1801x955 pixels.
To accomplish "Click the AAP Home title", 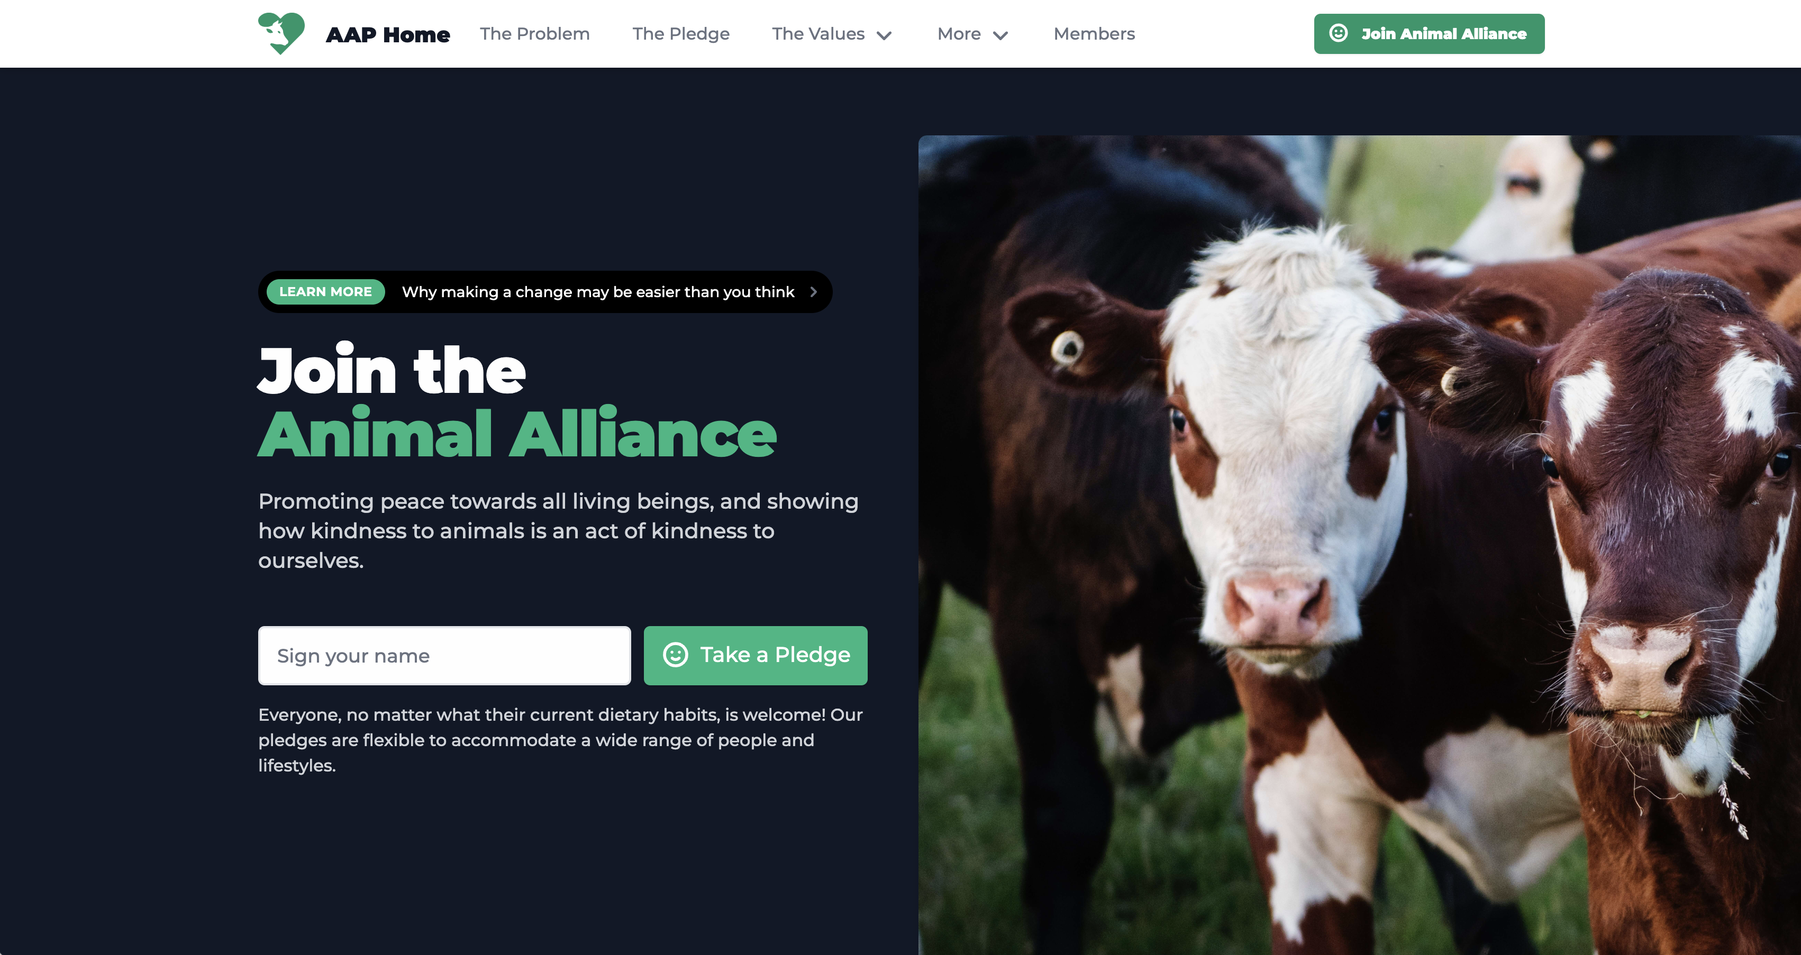I will pos(388,34).
